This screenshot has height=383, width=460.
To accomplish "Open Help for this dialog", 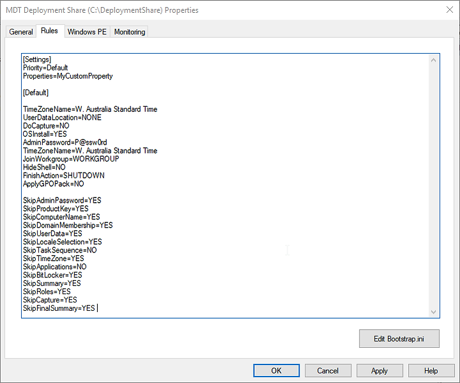I will (431, 371).
